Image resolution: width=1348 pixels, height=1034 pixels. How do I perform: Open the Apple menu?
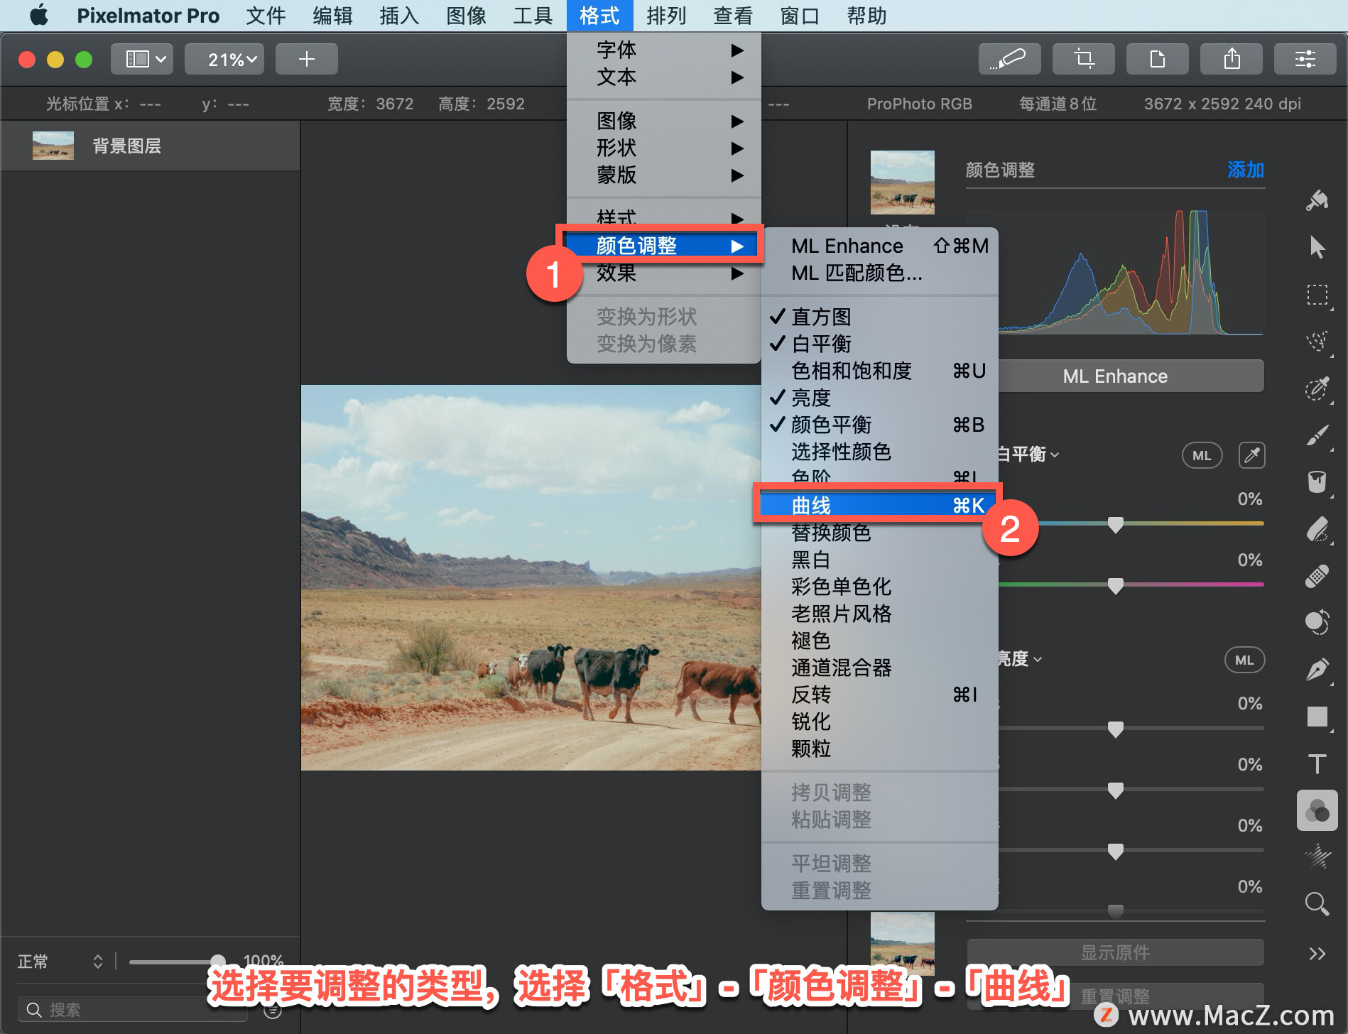click(39, 16)
